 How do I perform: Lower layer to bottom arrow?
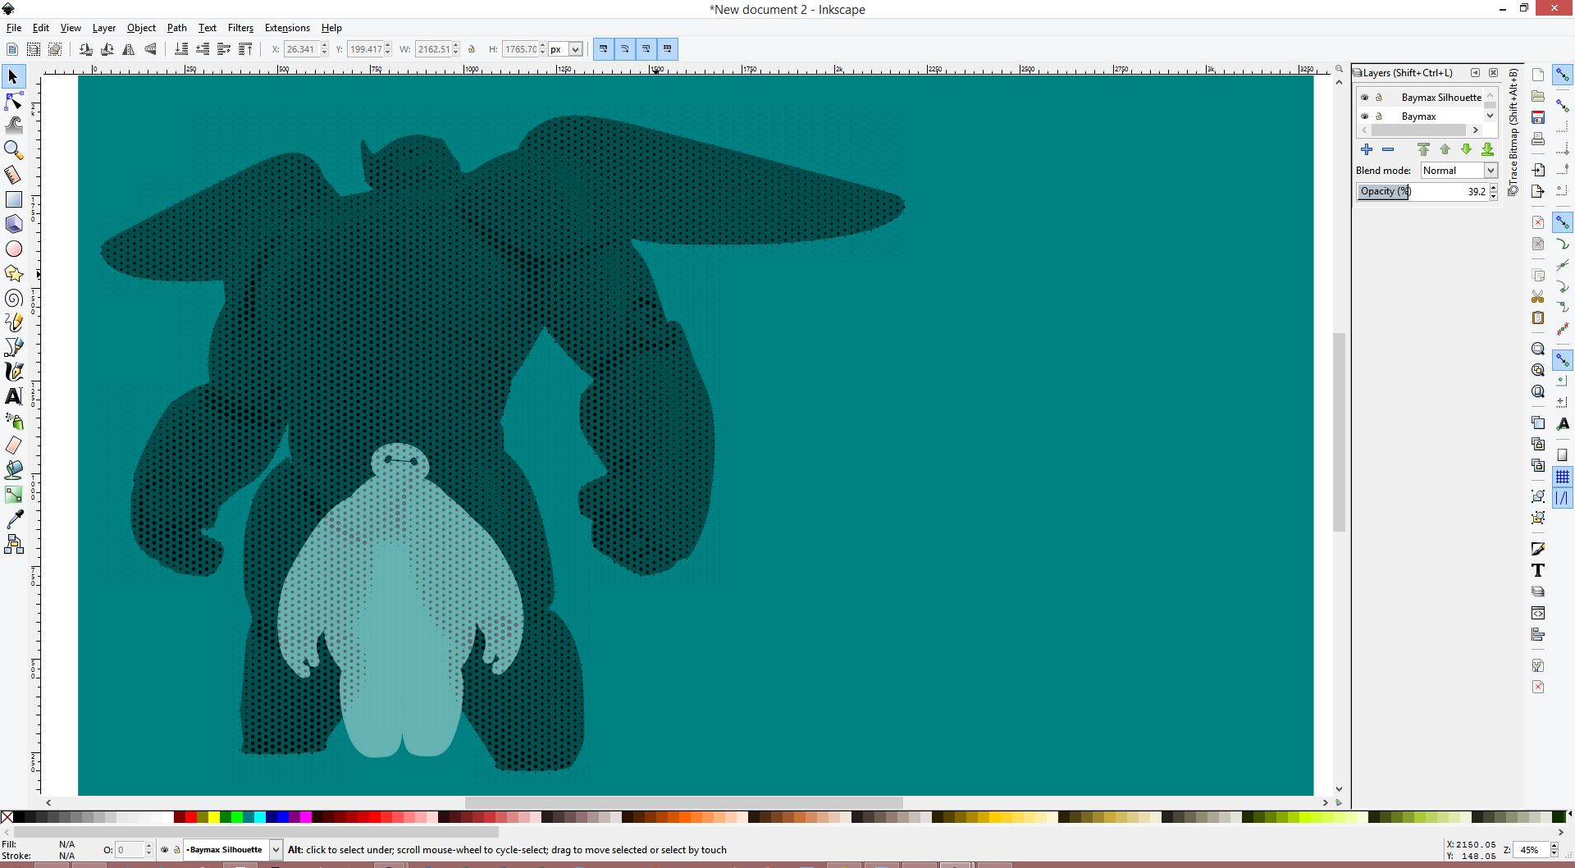pos(1487,149)
